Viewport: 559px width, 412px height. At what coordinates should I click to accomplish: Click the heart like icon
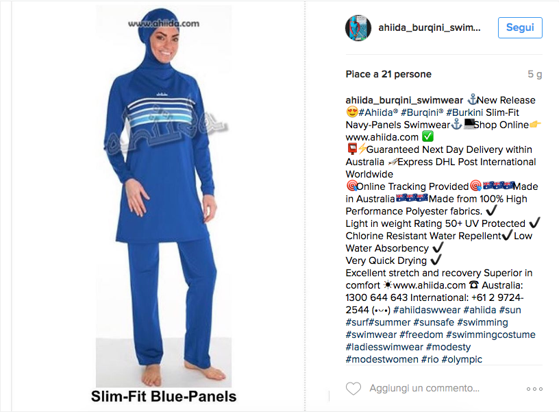click(x=353, y=389)
